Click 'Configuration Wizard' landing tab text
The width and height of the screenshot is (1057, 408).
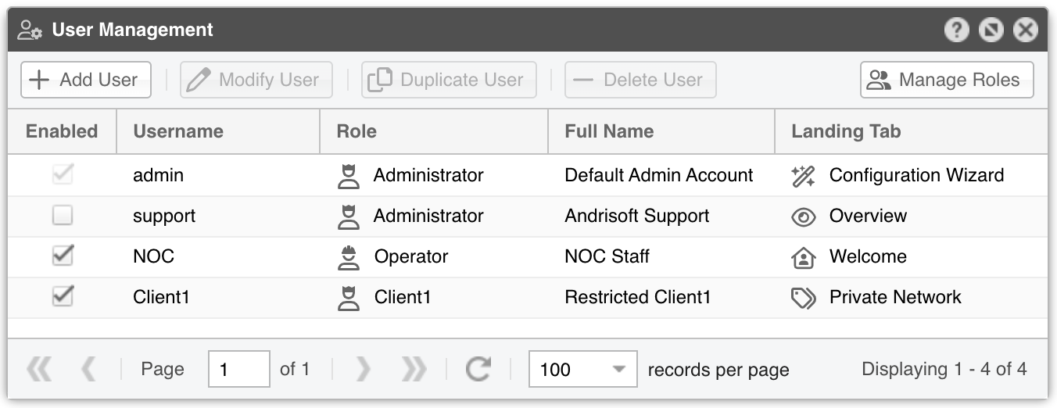[916, 175]
